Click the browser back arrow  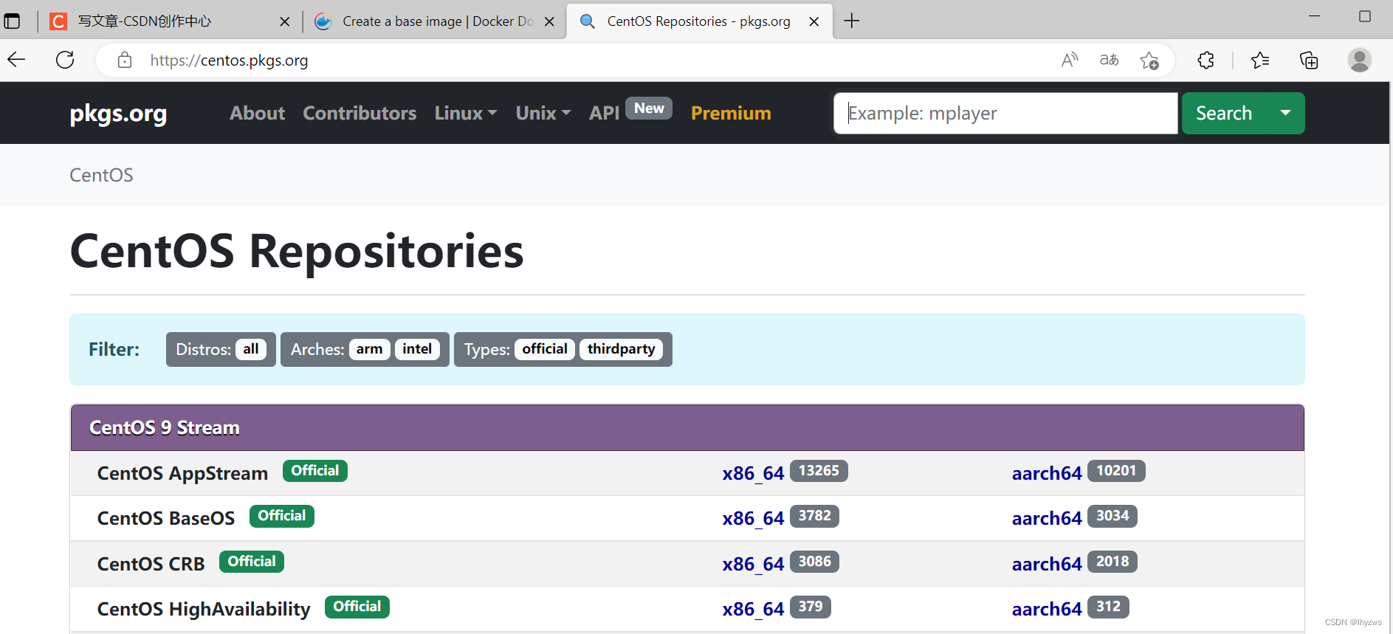click(16, 60)
